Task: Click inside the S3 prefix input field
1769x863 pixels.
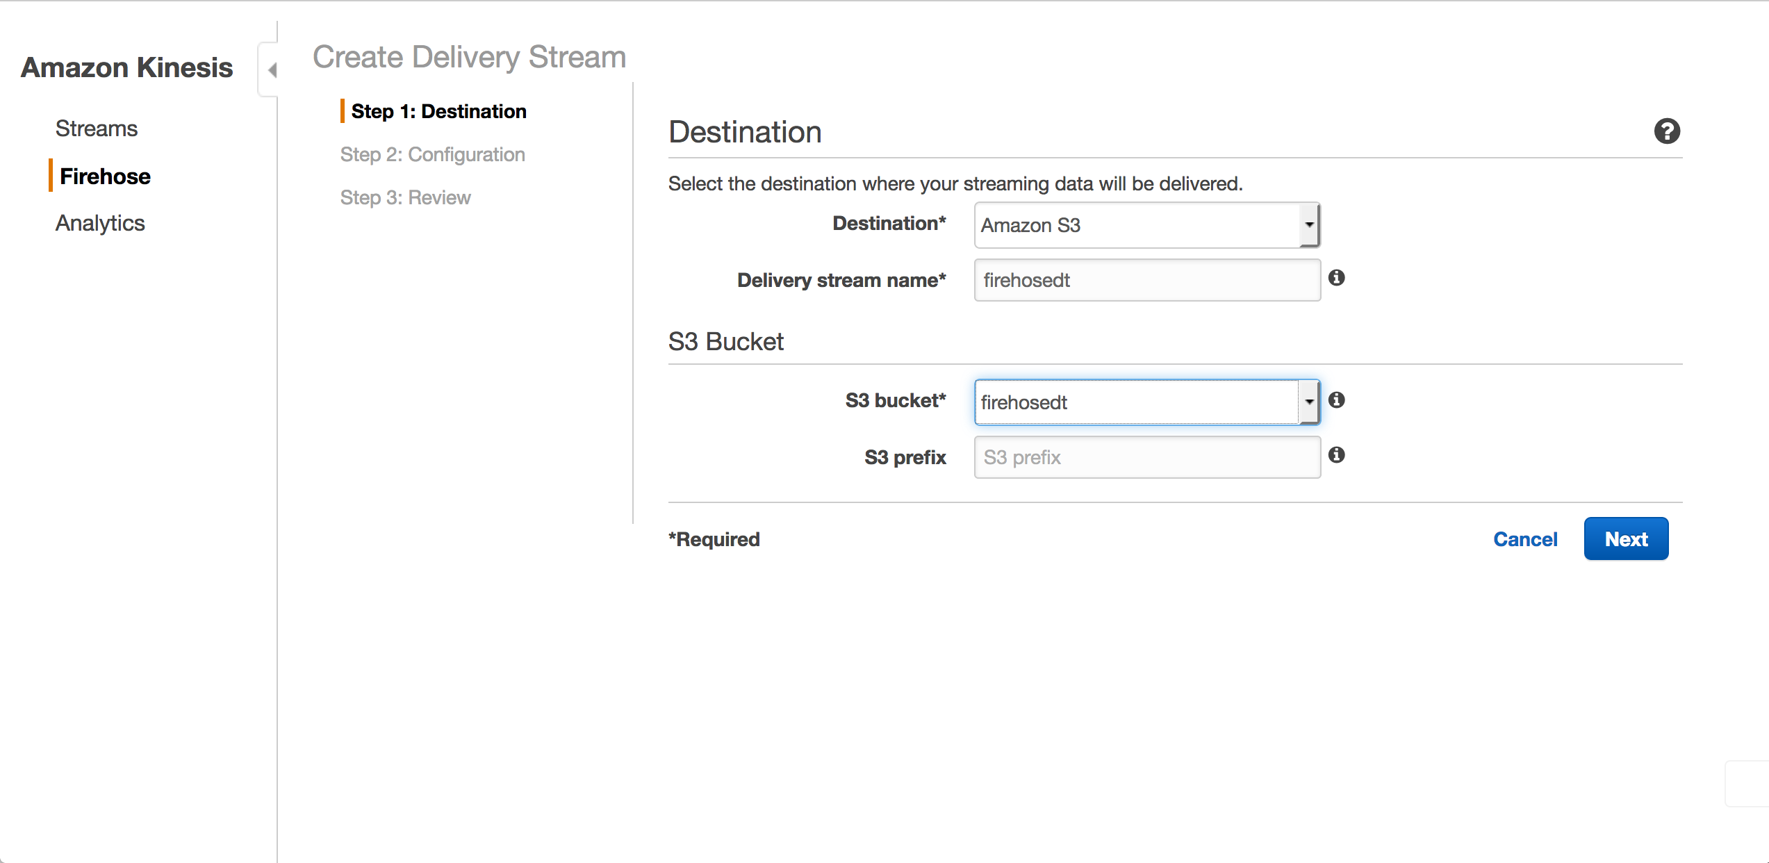Action: pyautogui.click(x=1146, y=457)
